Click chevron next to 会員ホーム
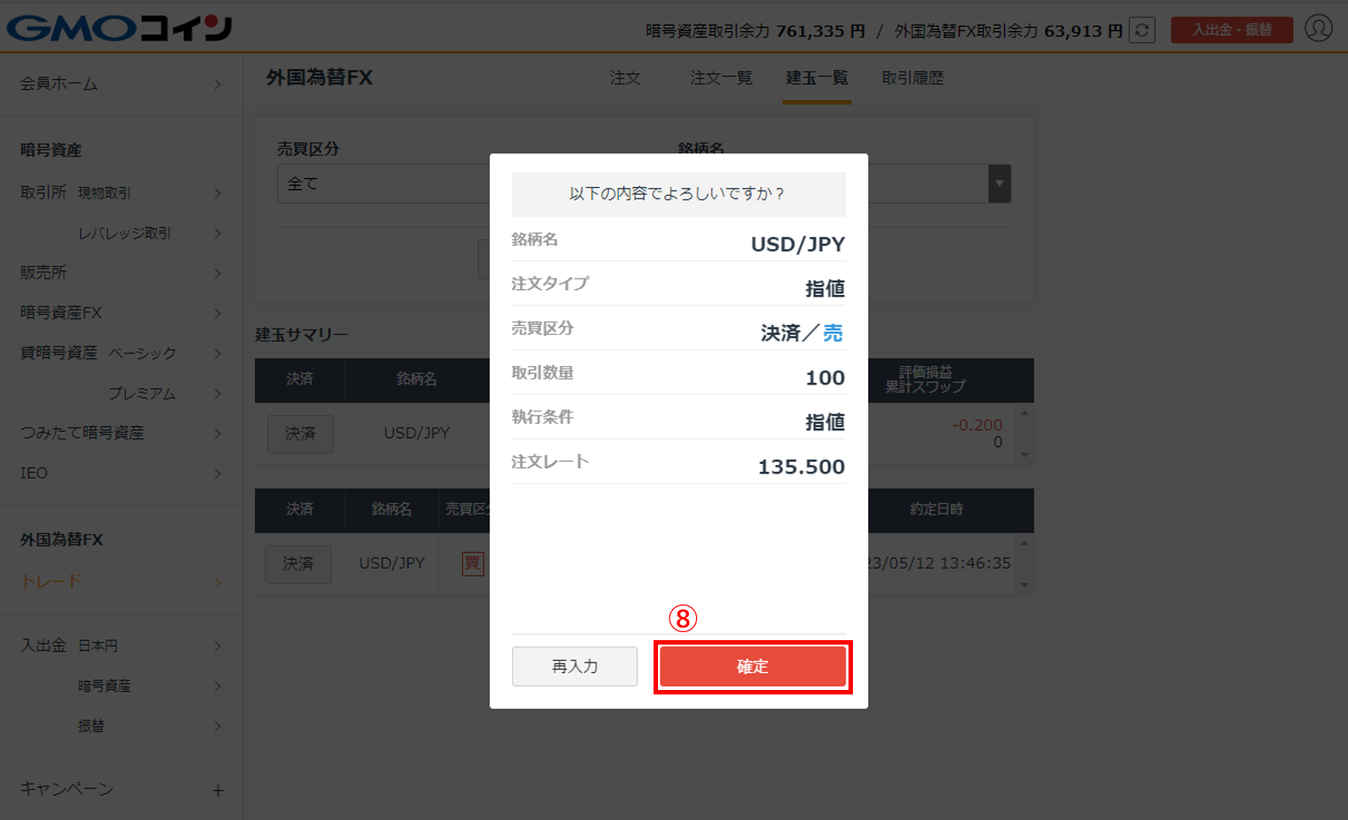The height and width of the screenshot is (820, 1348). [218, 84]
